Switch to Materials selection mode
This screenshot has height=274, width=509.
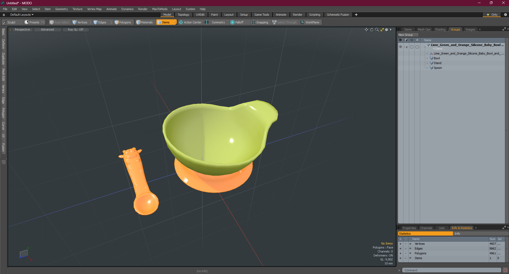(x=145, y=22)
